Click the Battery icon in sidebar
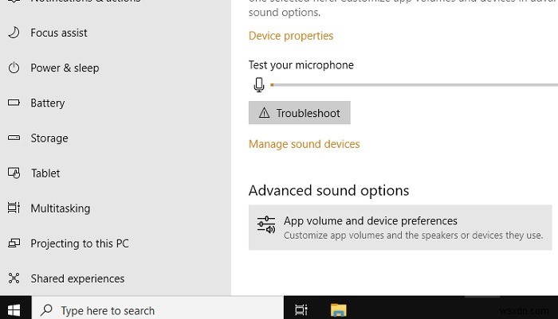The width and height of the screenshot is (558, 319). click(14, 103)
